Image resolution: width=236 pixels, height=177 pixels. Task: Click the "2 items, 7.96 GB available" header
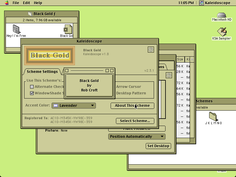point(42,20)
